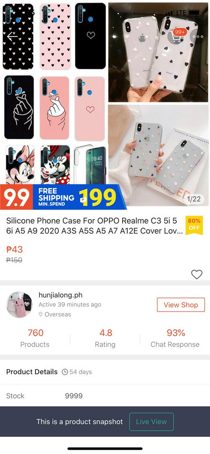The height and width of the screenshot is (454, 210).
Task: Tap the 93% Chat Response stat
Action: 175,338
